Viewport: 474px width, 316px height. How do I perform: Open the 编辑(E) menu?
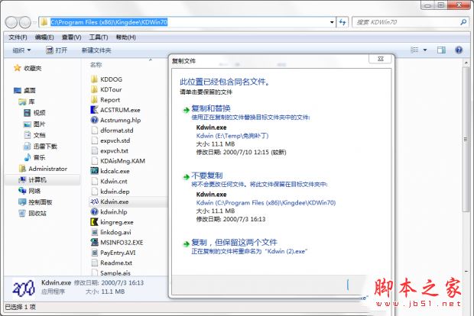coord(44,37)
